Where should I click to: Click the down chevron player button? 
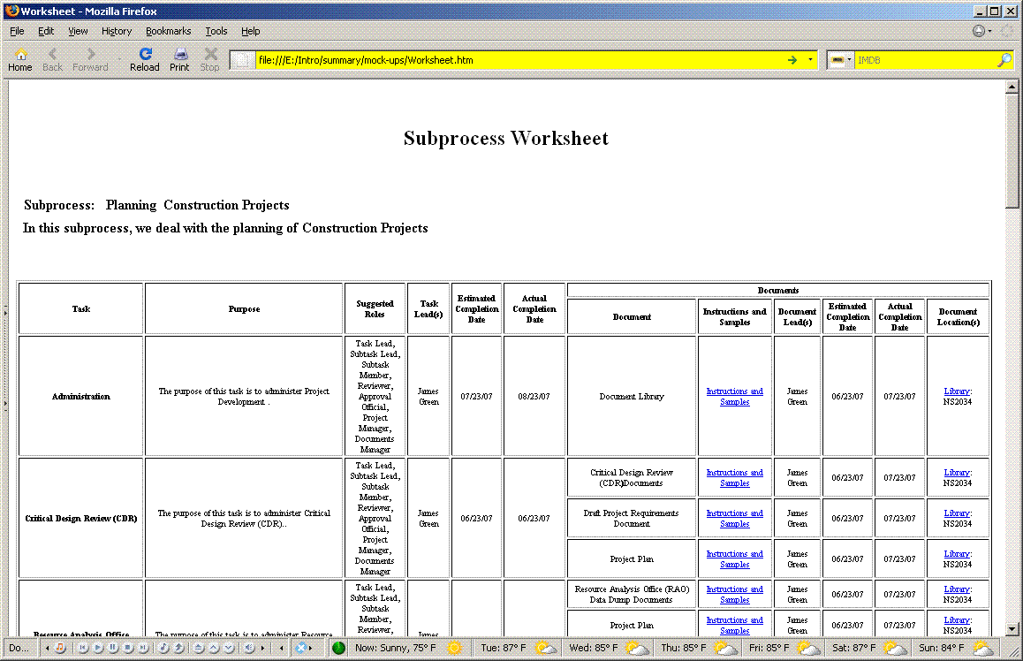[x=228, y=648]
